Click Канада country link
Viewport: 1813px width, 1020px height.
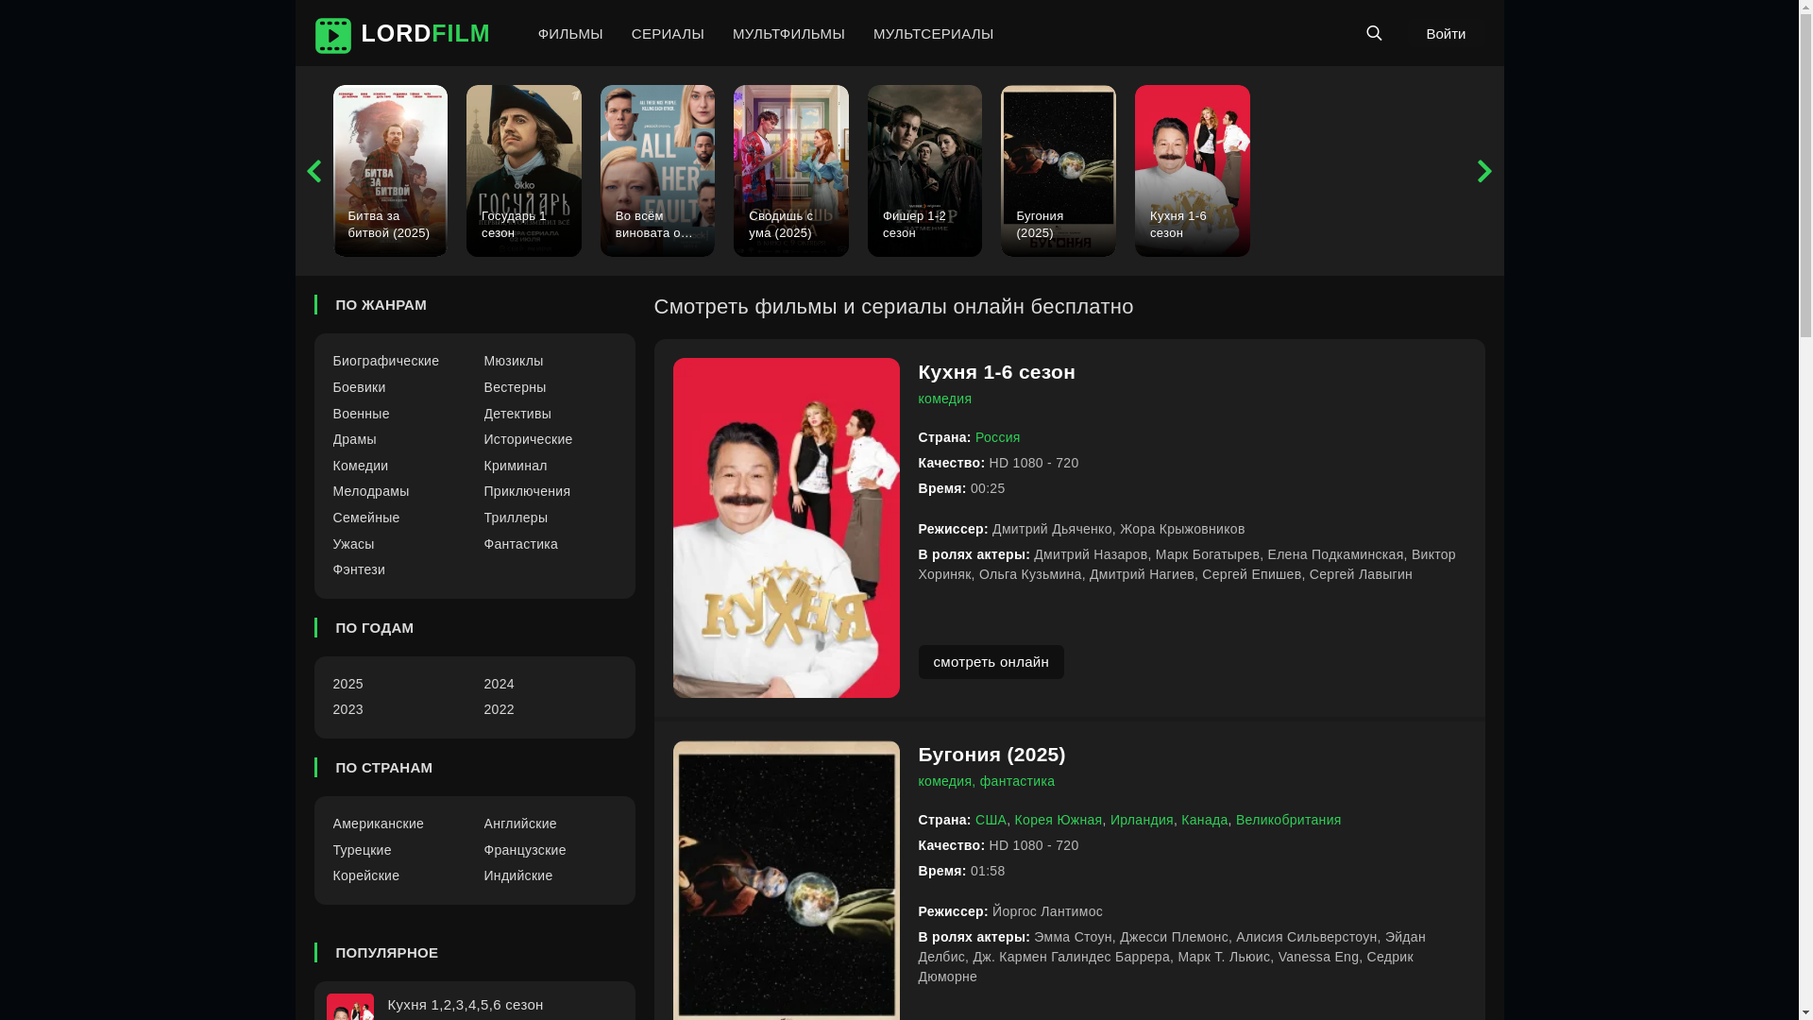[1204, 820]
